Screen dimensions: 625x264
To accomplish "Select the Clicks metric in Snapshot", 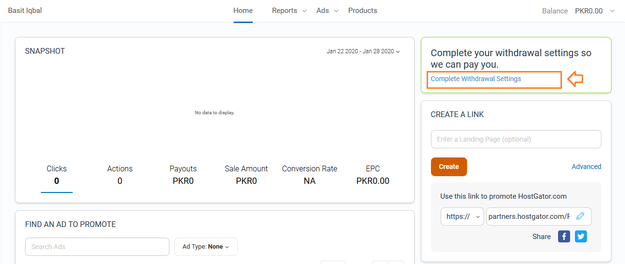I will point(57,175).
